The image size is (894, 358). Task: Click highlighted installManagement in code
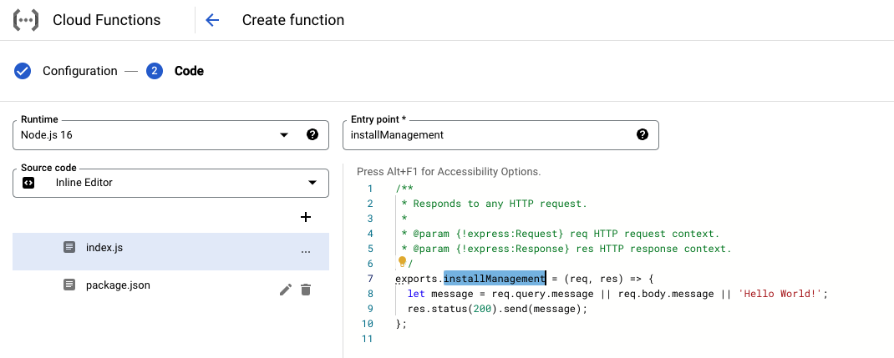coord(495,279)
